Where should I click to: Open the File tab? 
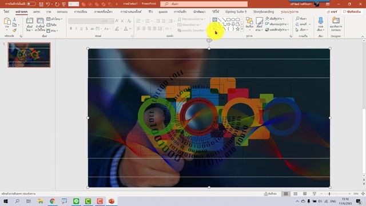[x=6, y=11]
